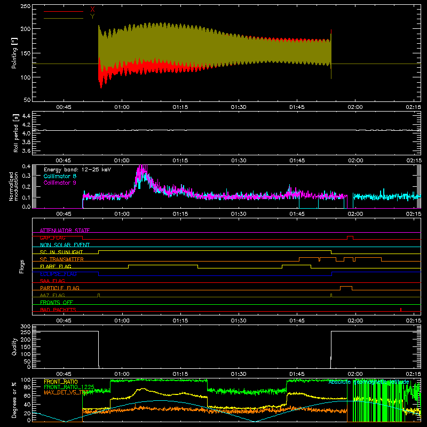The width and height of the screenshot is (427, 427).
Task: Click the Flags axis title
Action: pyautogui.click(x=21, y=266)
